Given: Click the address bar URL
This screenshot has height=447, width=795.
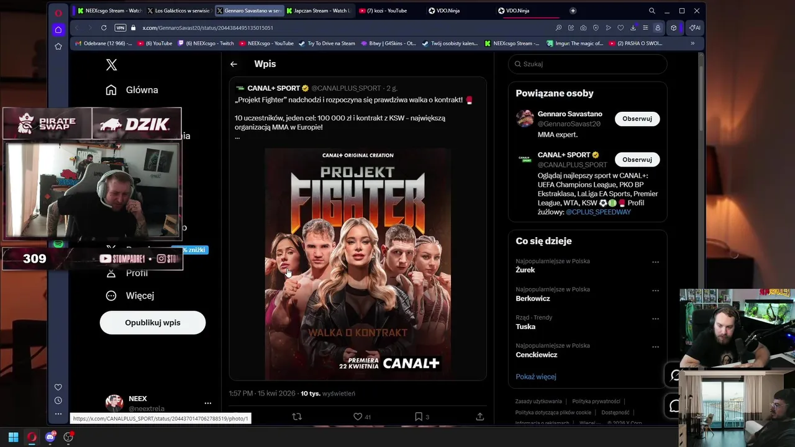Looking at the screenshot, I should coord(207,28).
